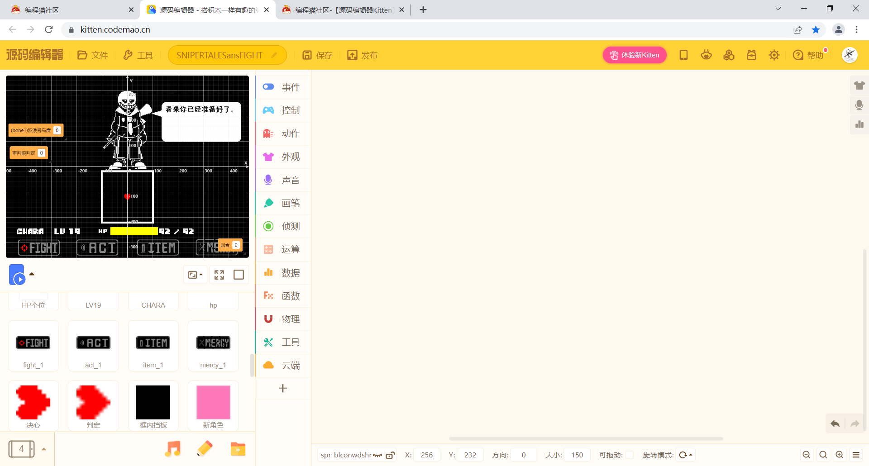This screenshot has width=869, height=466.
Task: Toggle the stage size square button
Action: tap(239, 275)
